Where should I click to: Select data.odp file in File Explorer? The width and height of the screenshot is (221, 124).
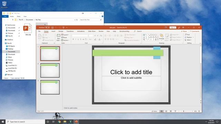pos(28,29)
